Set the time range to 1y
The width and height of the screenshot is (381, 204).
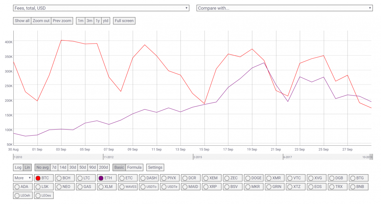[x=98, y=21]
